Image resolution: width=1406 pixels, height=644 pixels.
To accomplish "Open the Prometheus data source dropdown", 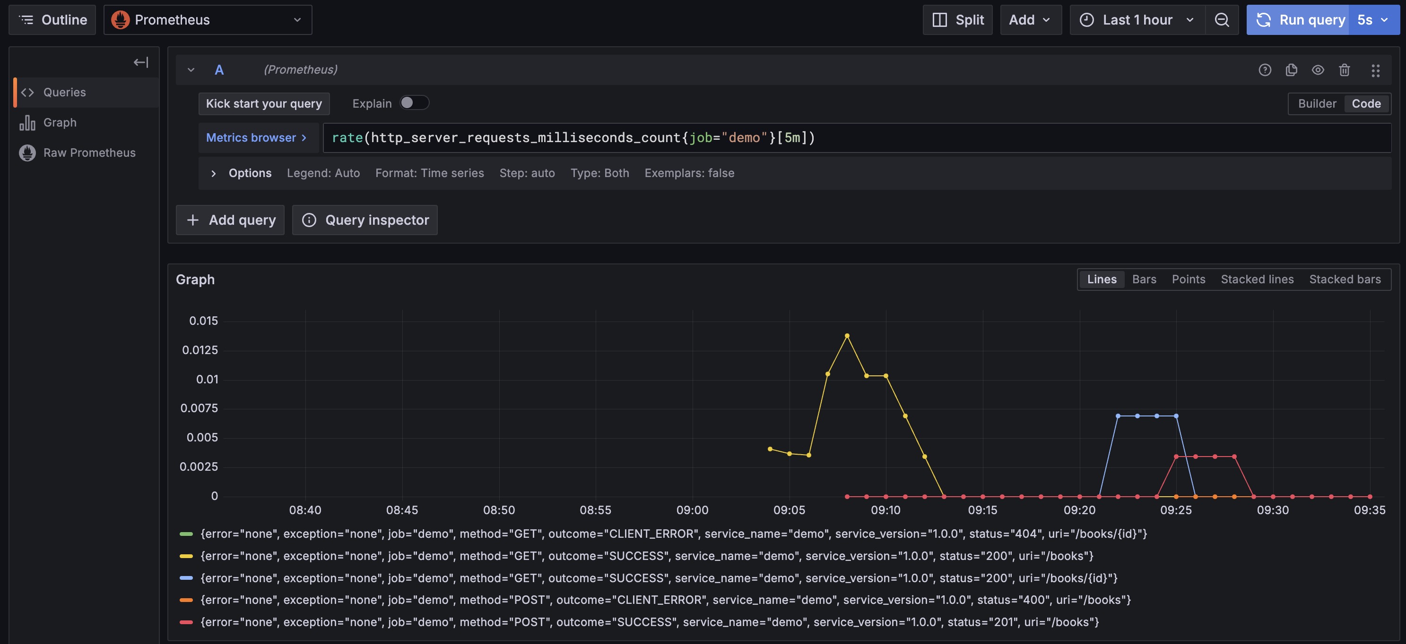I will click(208, 20).
